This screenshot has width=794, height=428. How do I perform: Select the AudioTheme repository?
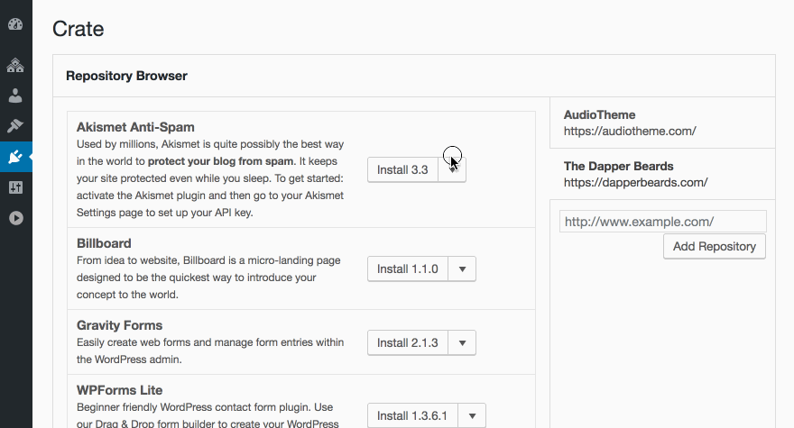click(662, 123)
